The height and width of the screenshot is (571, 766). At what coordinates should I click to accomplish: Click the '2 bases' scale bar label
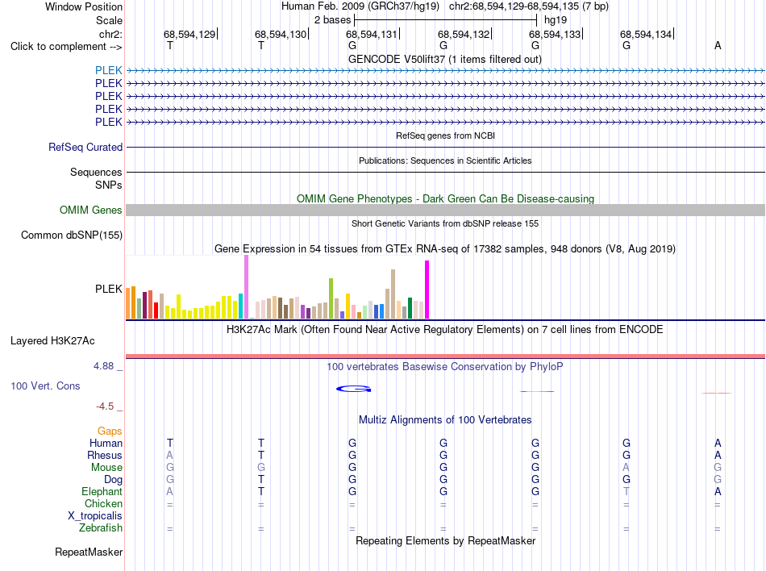tap(333, 20)
